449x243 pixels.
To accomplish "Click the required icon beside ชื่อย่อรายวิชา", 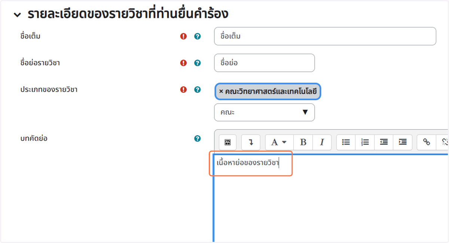I will coord(183,63).
